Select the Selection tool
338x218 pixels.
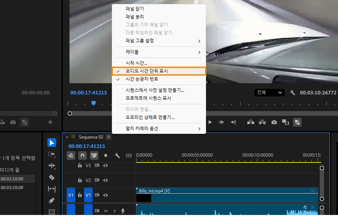(52, 143)
